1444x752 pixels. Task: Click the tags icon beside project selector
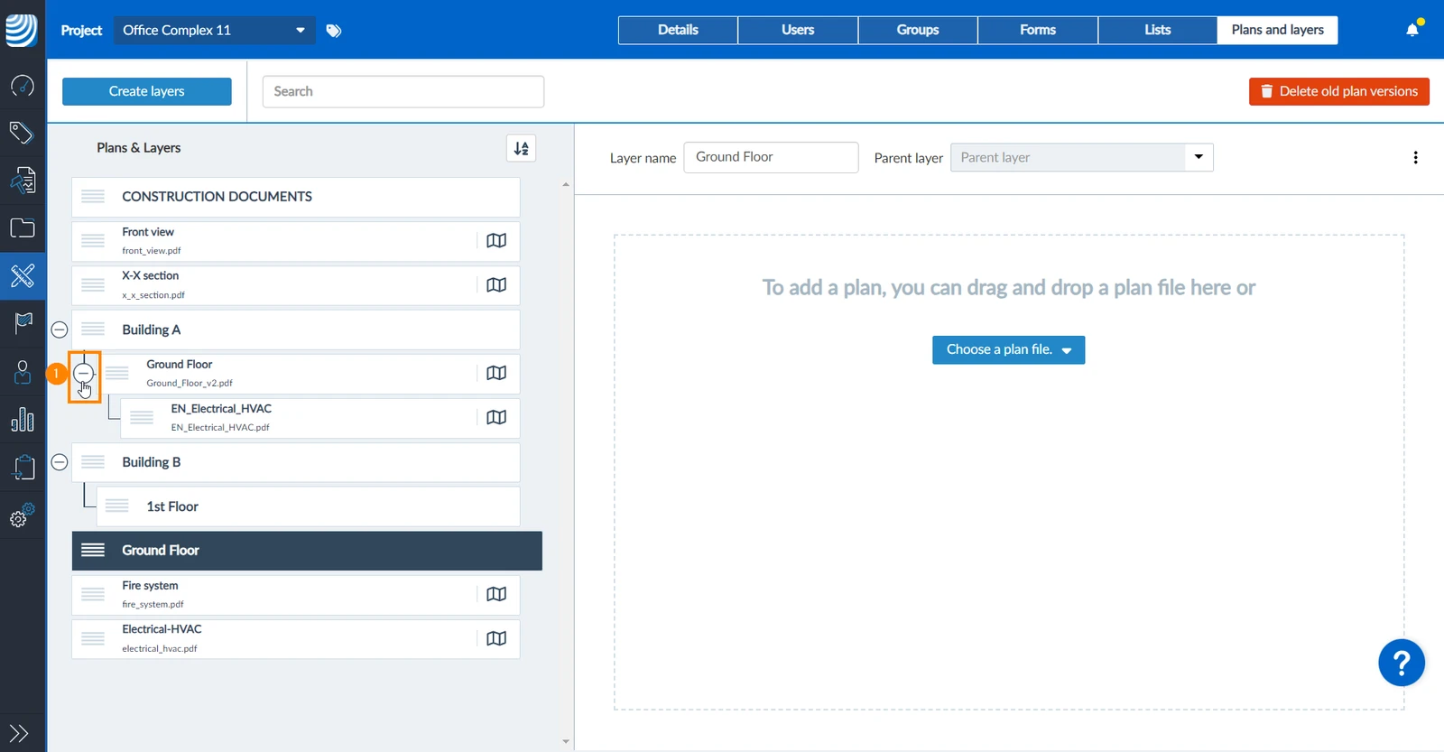pos(334,31)
